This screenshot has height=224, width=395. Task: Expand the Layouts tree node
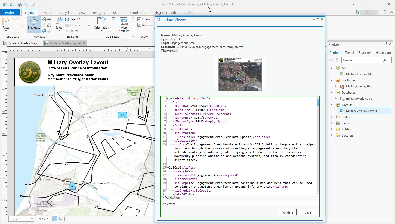click(331, 105)
